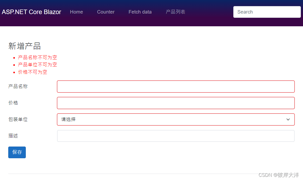Screen dimensions: 303x180
Task: Click the 价格不可为空 validation message
Action: click(33, 72)
